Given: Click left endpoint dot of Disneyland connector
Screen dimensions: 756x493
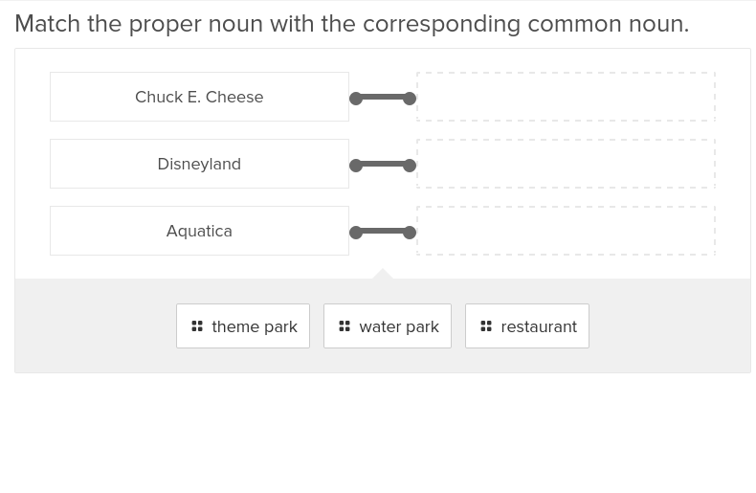Looking at the screenshot, I should pyautogui.click(x=356, y=166).
